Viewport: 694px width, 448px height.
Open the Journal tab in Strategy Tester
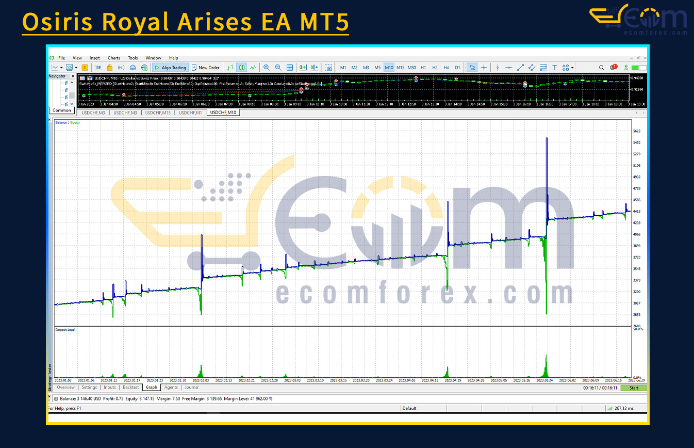[x=192, y=387]
